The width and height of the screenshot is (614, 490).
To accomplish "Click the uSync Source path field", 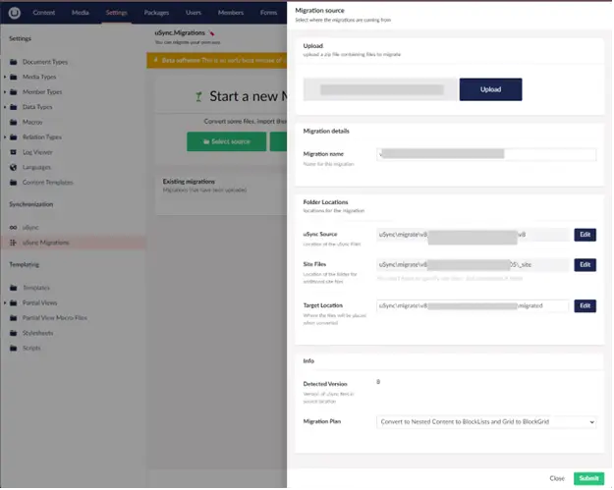I will click(x=474, y=235).
